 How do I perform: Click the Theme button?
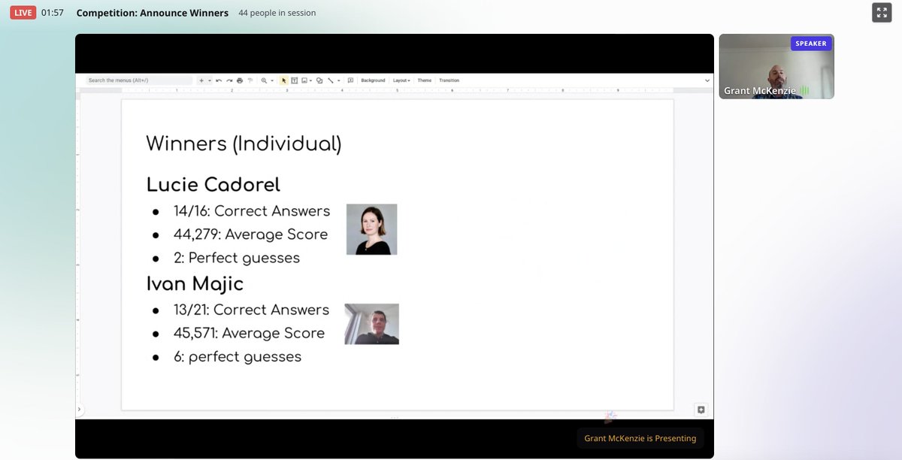425,80
